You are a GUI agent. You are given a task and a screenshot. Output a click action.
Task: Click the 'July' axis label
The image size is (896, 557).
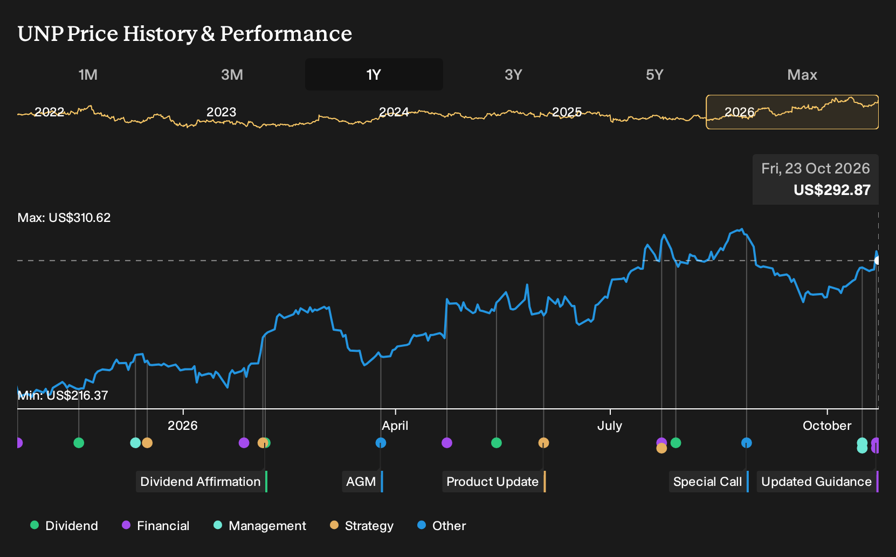point(610,426)
